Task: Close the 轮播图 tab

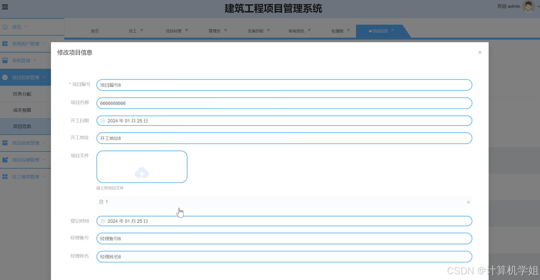Action: point(348,30)
